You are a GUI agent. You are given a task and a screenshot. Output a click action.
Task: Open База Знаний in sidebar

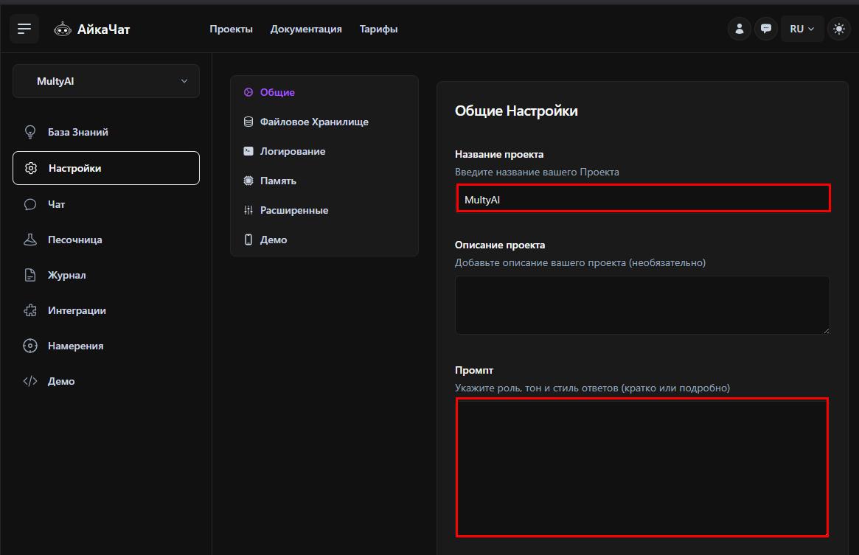point(77,132)
